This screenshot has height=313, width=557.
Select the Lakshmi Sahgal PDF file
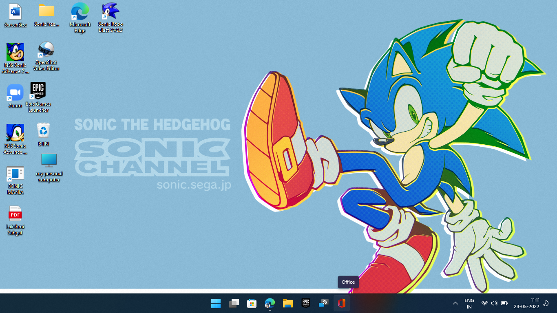tap(15, 220)
